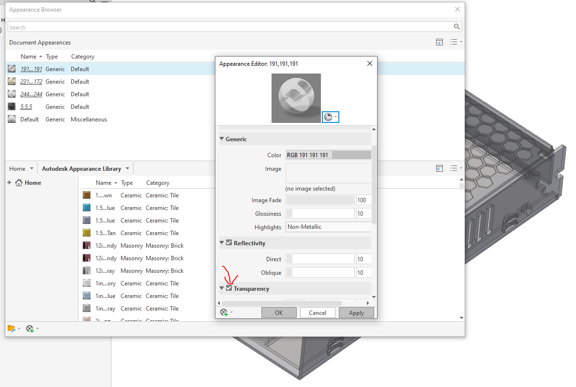Viewport: 576px width, 387px height.
Task: Open the library manage folder icon
Action: click(x=12, y=328)
